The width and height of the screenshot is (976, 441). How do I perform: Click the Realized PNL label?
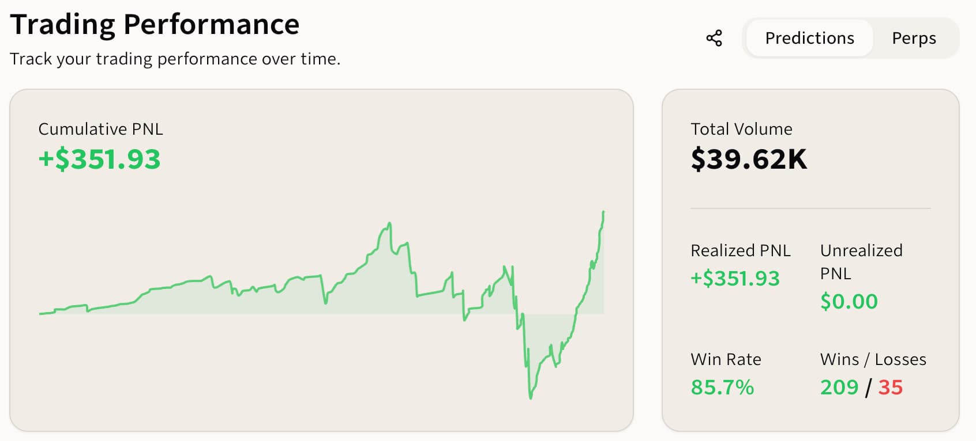point(740,250)
